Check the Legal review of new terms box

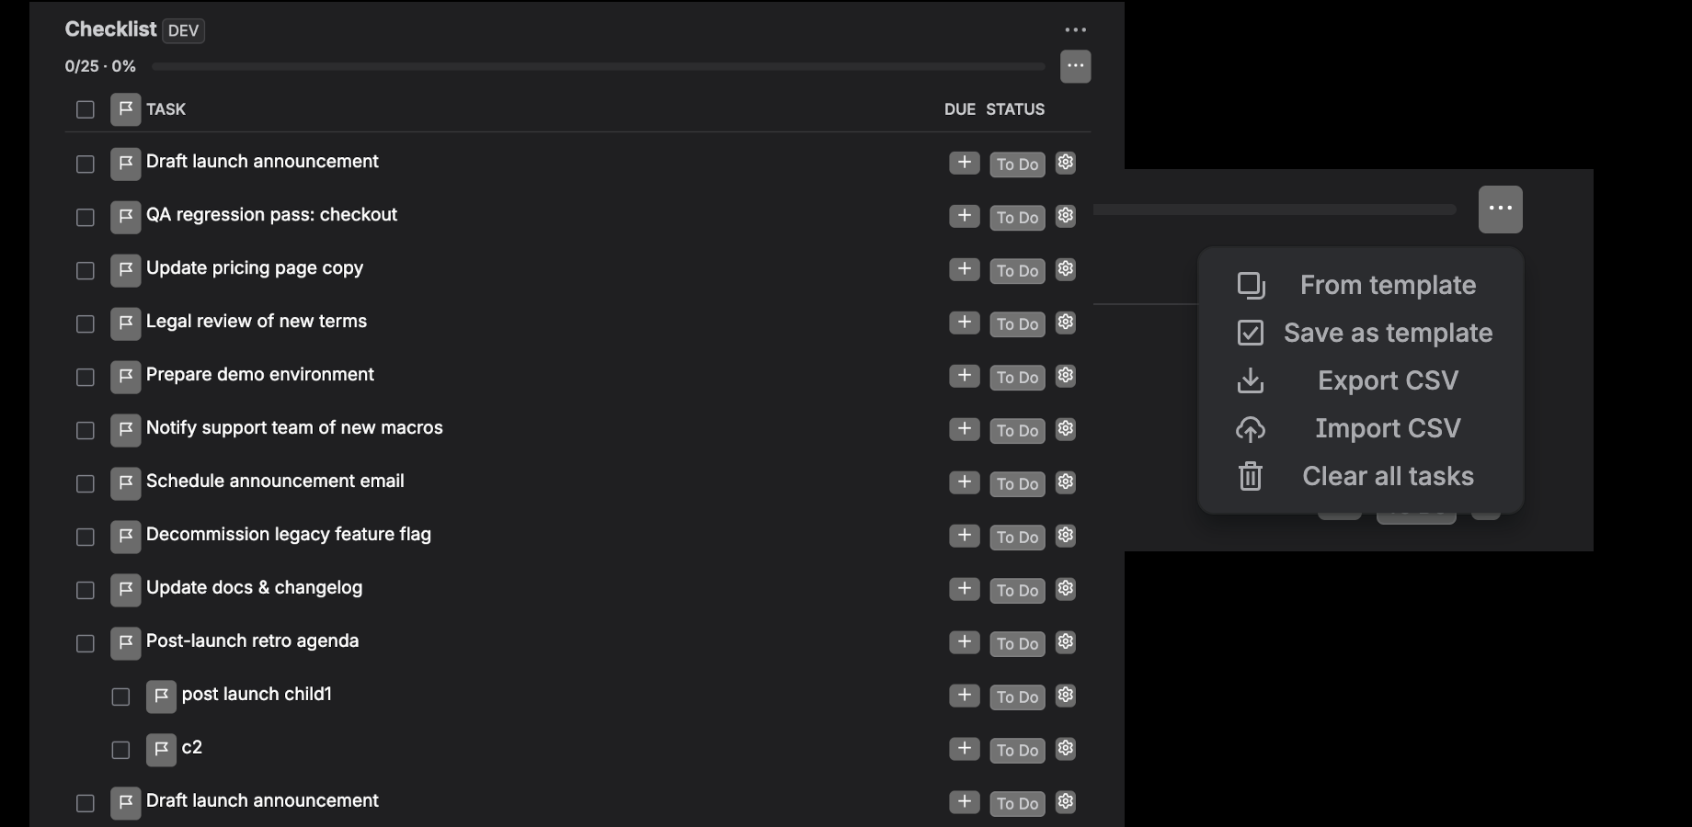(x=86, y=323)
